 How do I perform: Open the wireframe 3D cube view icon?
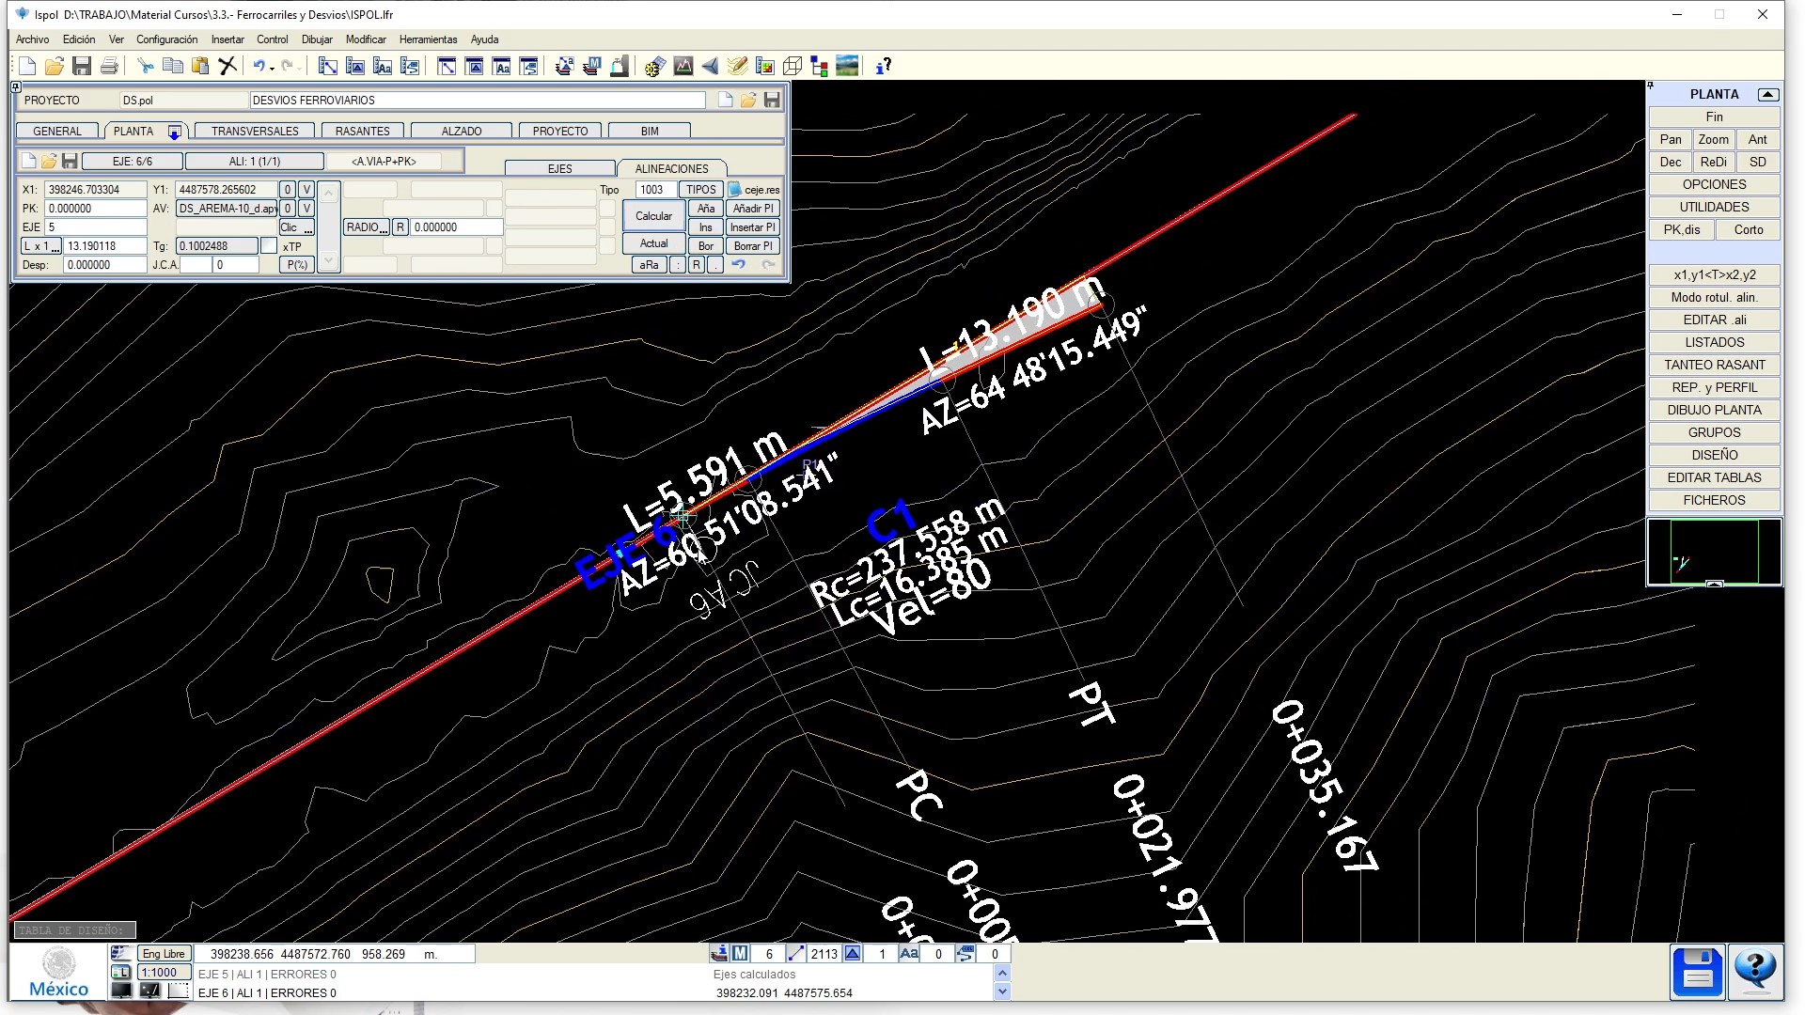[793, 66]
